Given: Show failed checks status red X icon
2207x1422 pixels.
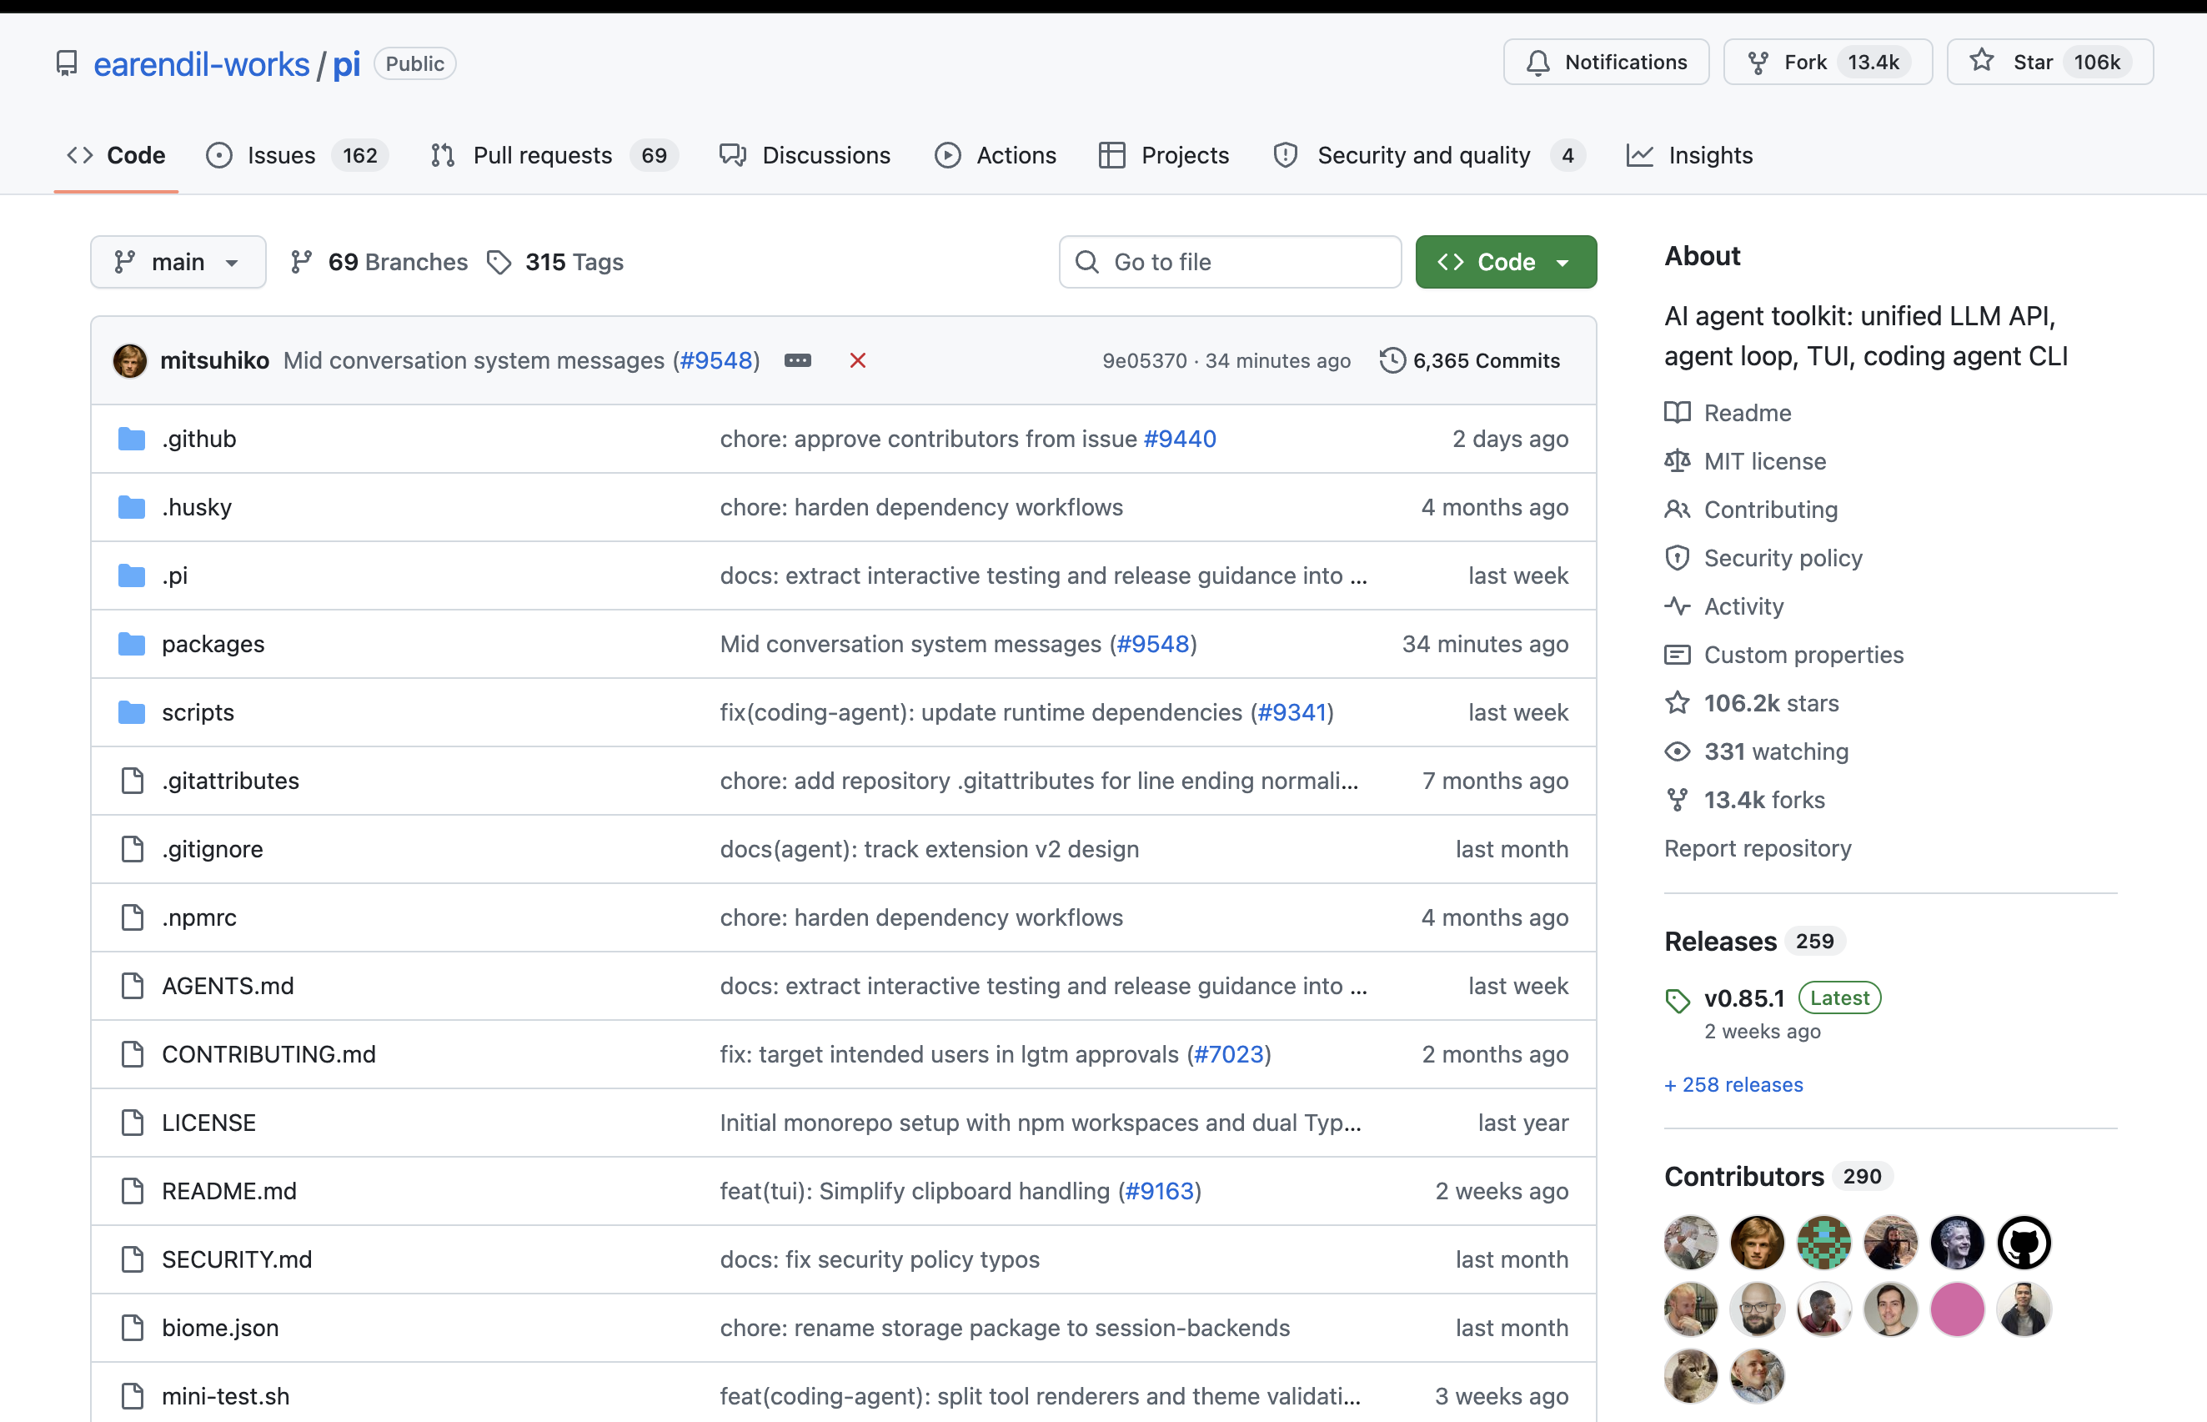Looking at the screenshot, I should pos(857,360).
